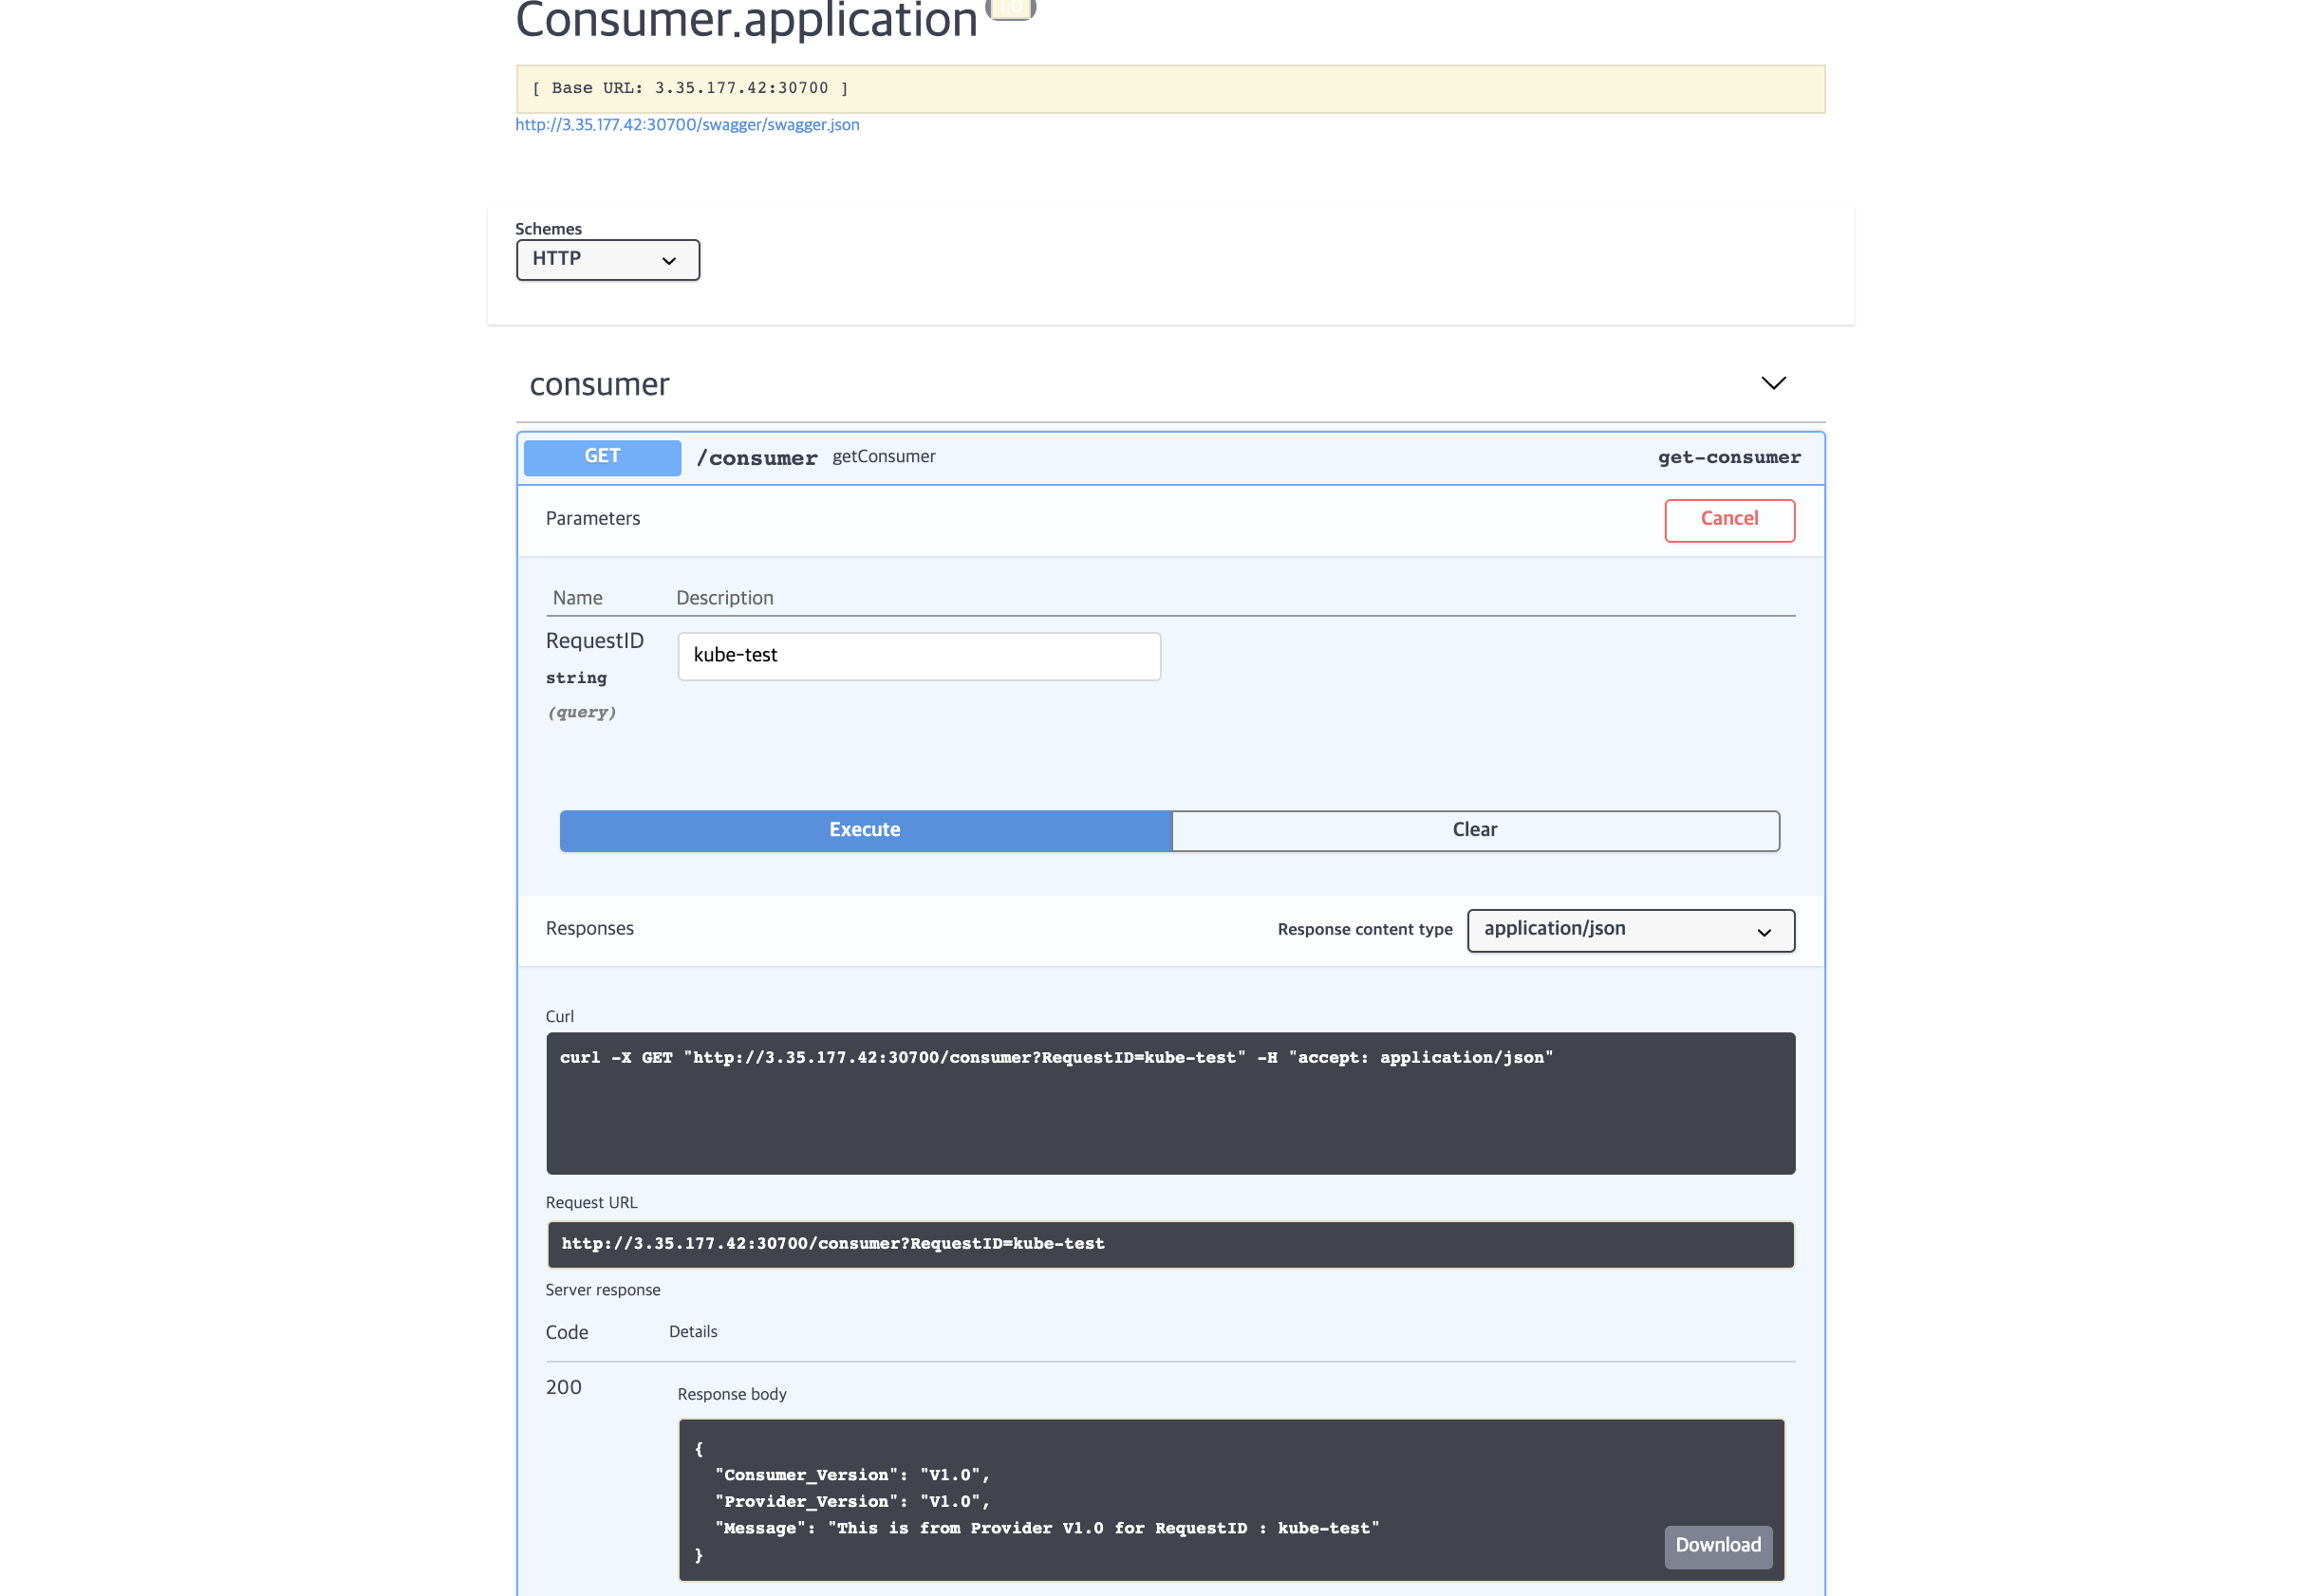Click the Parameters heading
Viewport: 2297px width, 1596px height.
coord(592,519)
